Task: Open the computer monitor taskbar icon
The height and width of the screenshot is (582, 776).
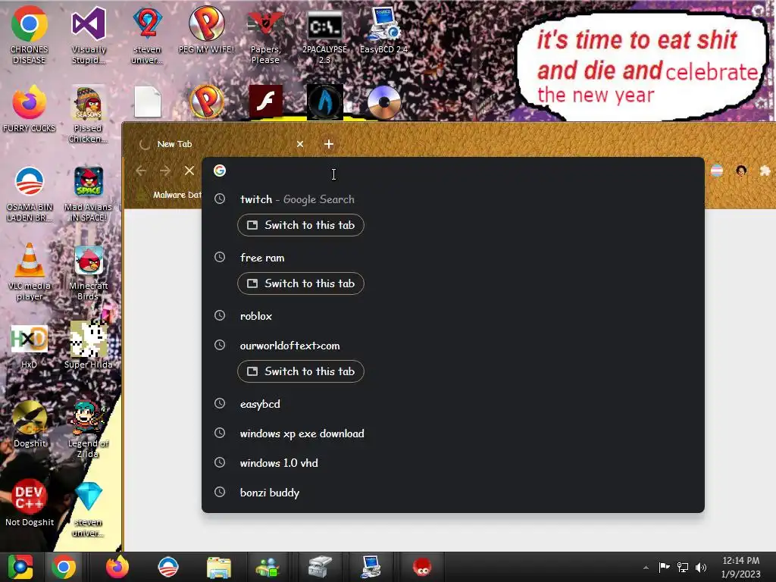Action: [x=371, y=567]
